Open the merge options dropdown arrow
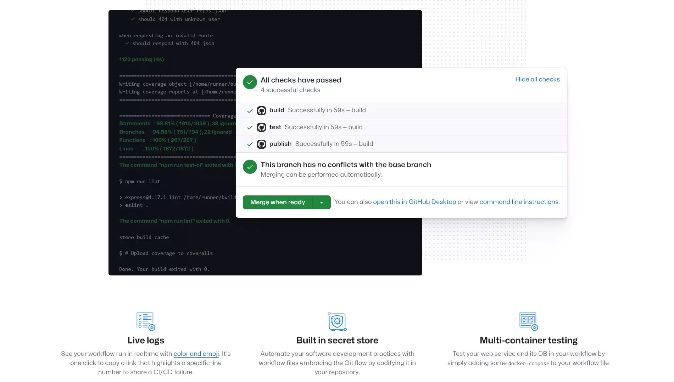This screenshot has width=674, height=382. pyautogui.click(x=322, y=202)
